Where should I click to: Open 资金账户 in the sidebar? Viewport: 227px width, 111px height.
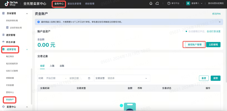(10, 100)
